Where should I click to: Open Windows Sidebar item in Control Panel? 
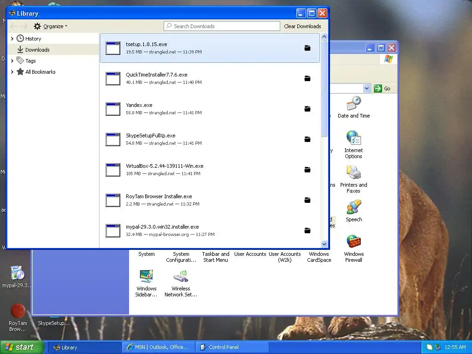tap(146, 283)
